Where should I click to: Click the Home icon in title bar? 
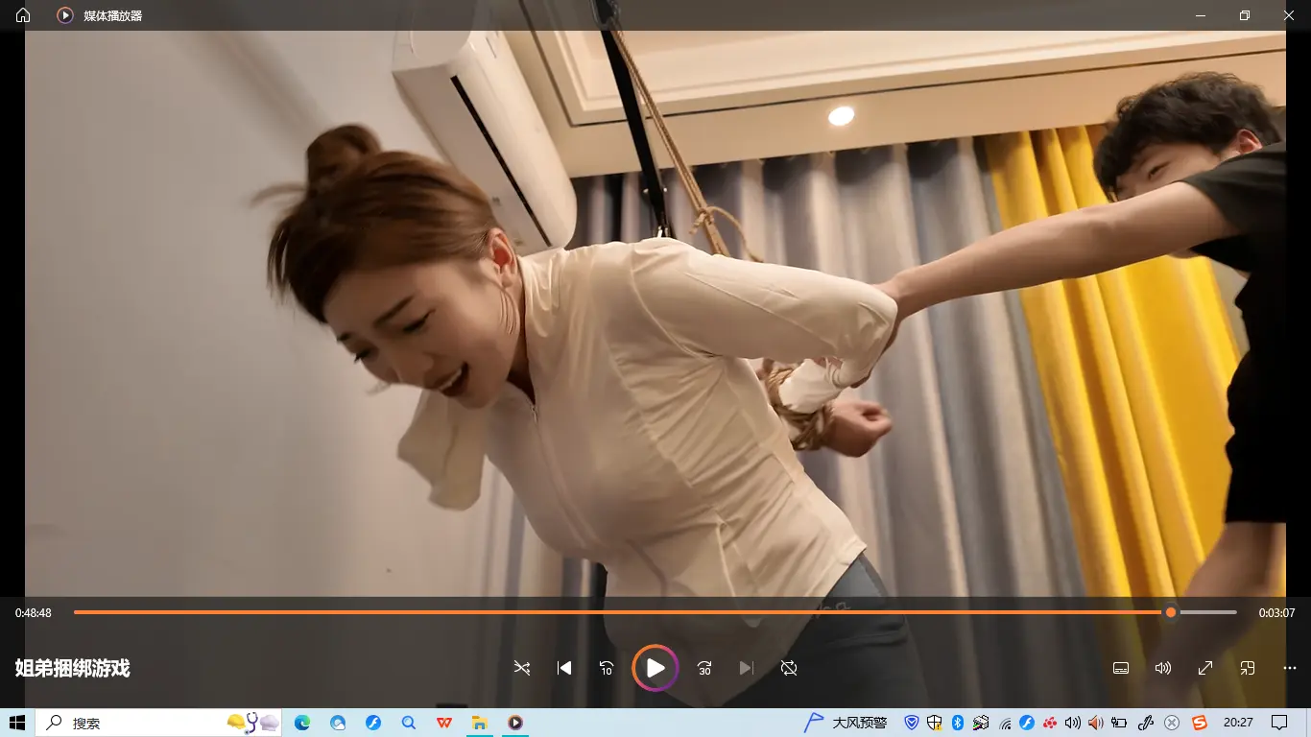tap(23, 15)
